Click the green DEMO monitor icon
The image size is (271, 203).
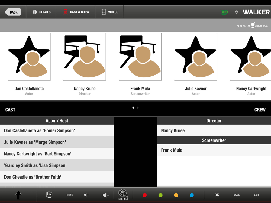point(224,12)
